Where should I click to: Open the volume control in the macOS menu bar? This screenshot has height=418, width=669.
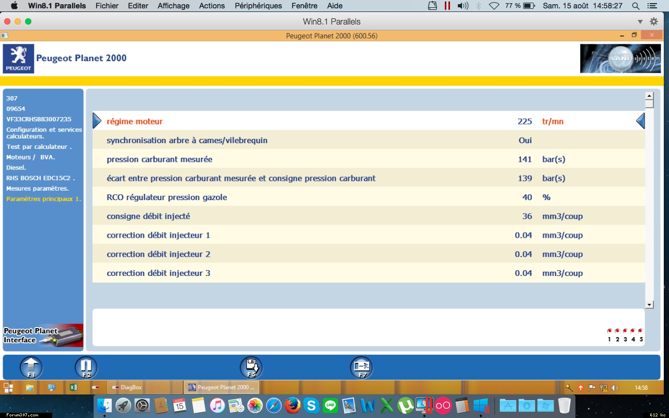point(463,6)
